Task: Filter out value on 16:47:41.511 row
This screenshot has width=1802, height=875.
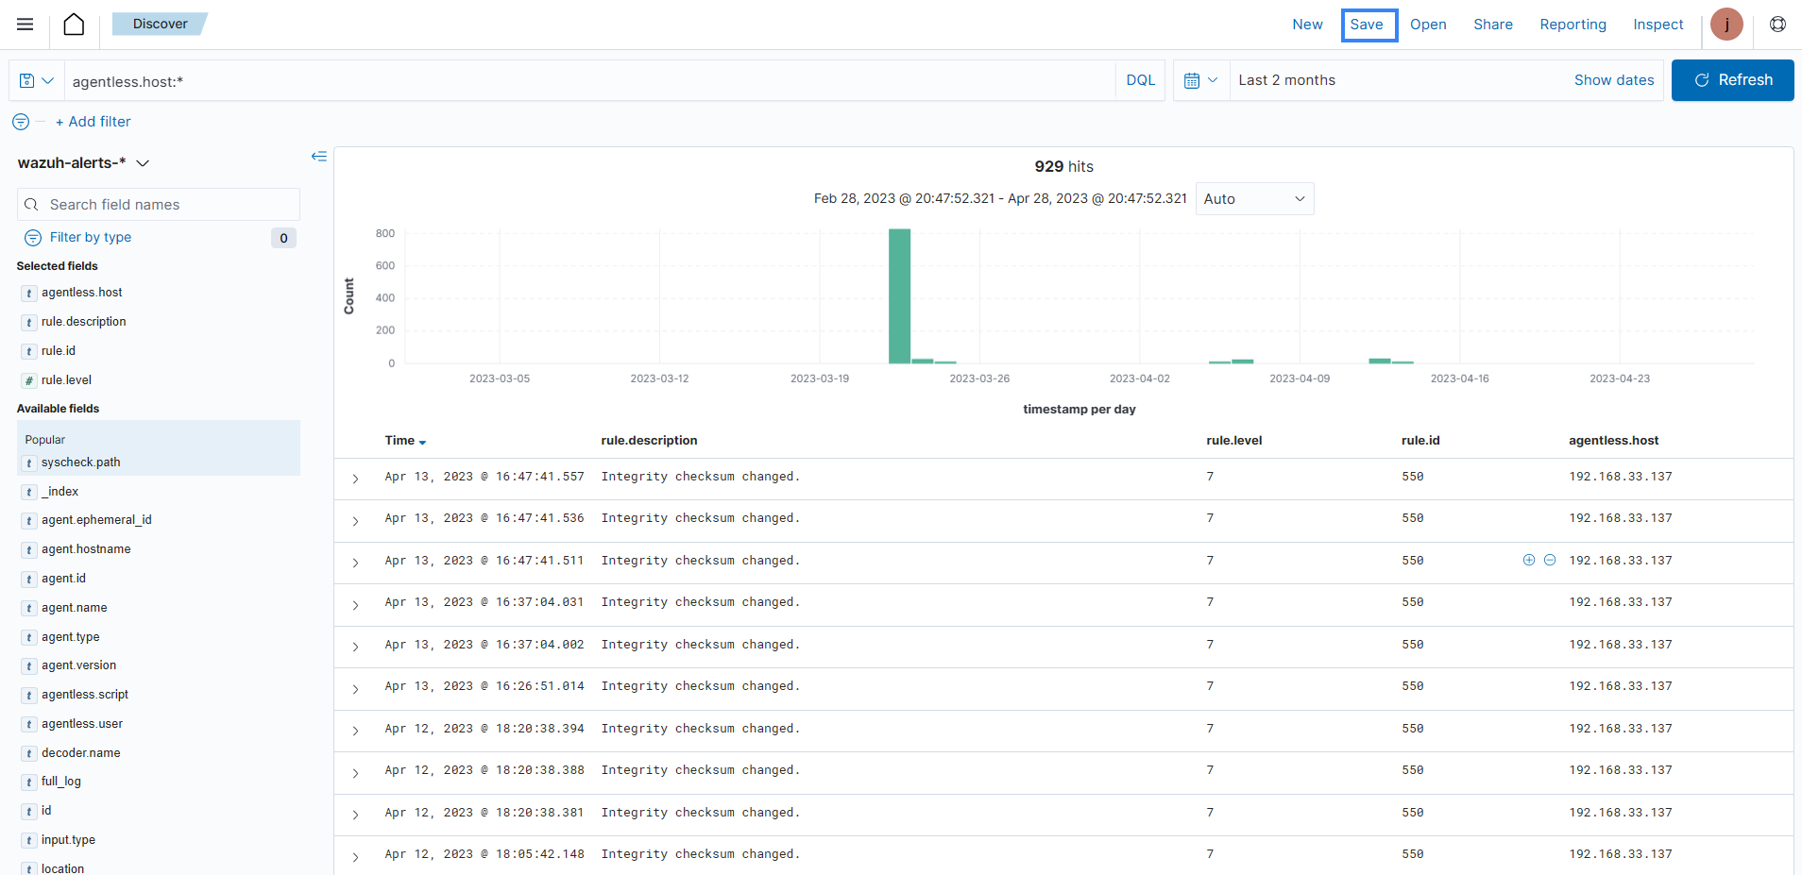Action: (x=1550, y=561)
